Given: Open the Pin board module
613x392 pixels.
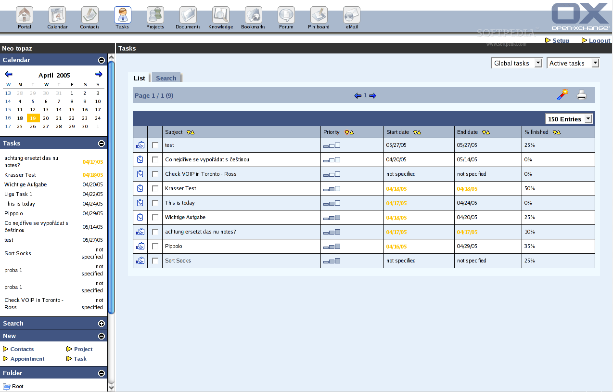Looking at the screenshot, I should (318, 14).
